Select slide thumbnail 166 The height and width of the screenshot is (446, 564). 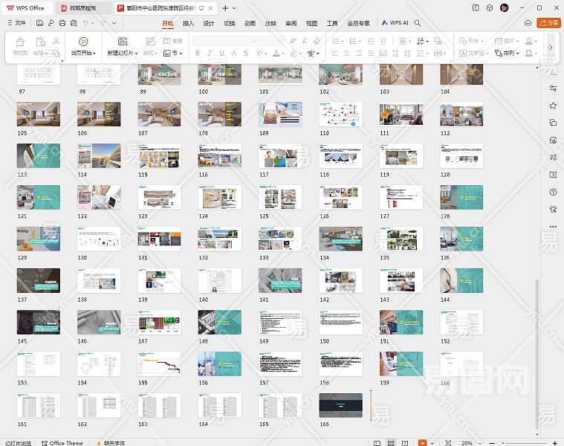click(x=340, y=405)
